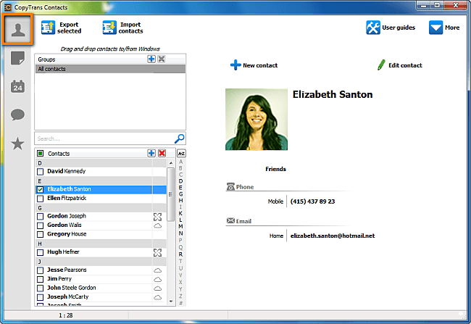
Task: Click the search magnifier icon
Action: [x=180, y=138]
